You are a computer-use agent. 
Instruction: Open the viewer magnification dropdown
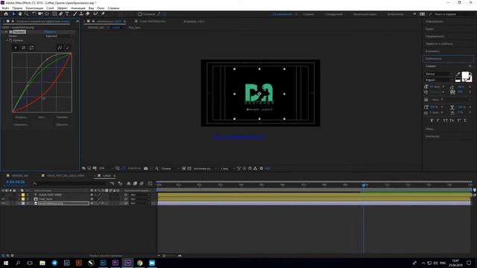tap(106, 168)
